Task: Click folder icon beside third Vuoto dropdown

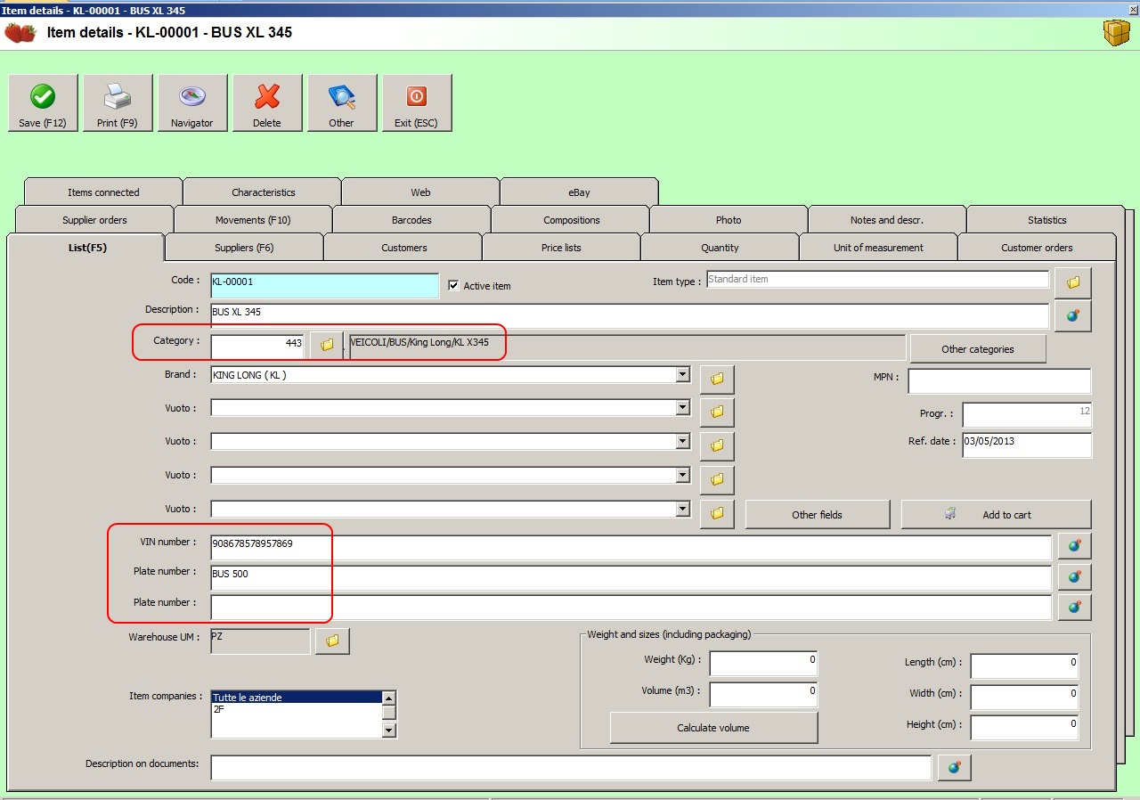Action: [717, 478]
